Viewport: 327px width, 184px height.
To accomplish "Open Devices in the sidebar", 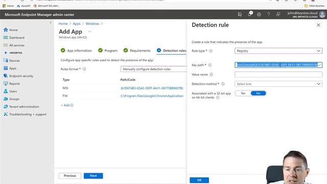I will pyautogui.click(x=14, y=60).
